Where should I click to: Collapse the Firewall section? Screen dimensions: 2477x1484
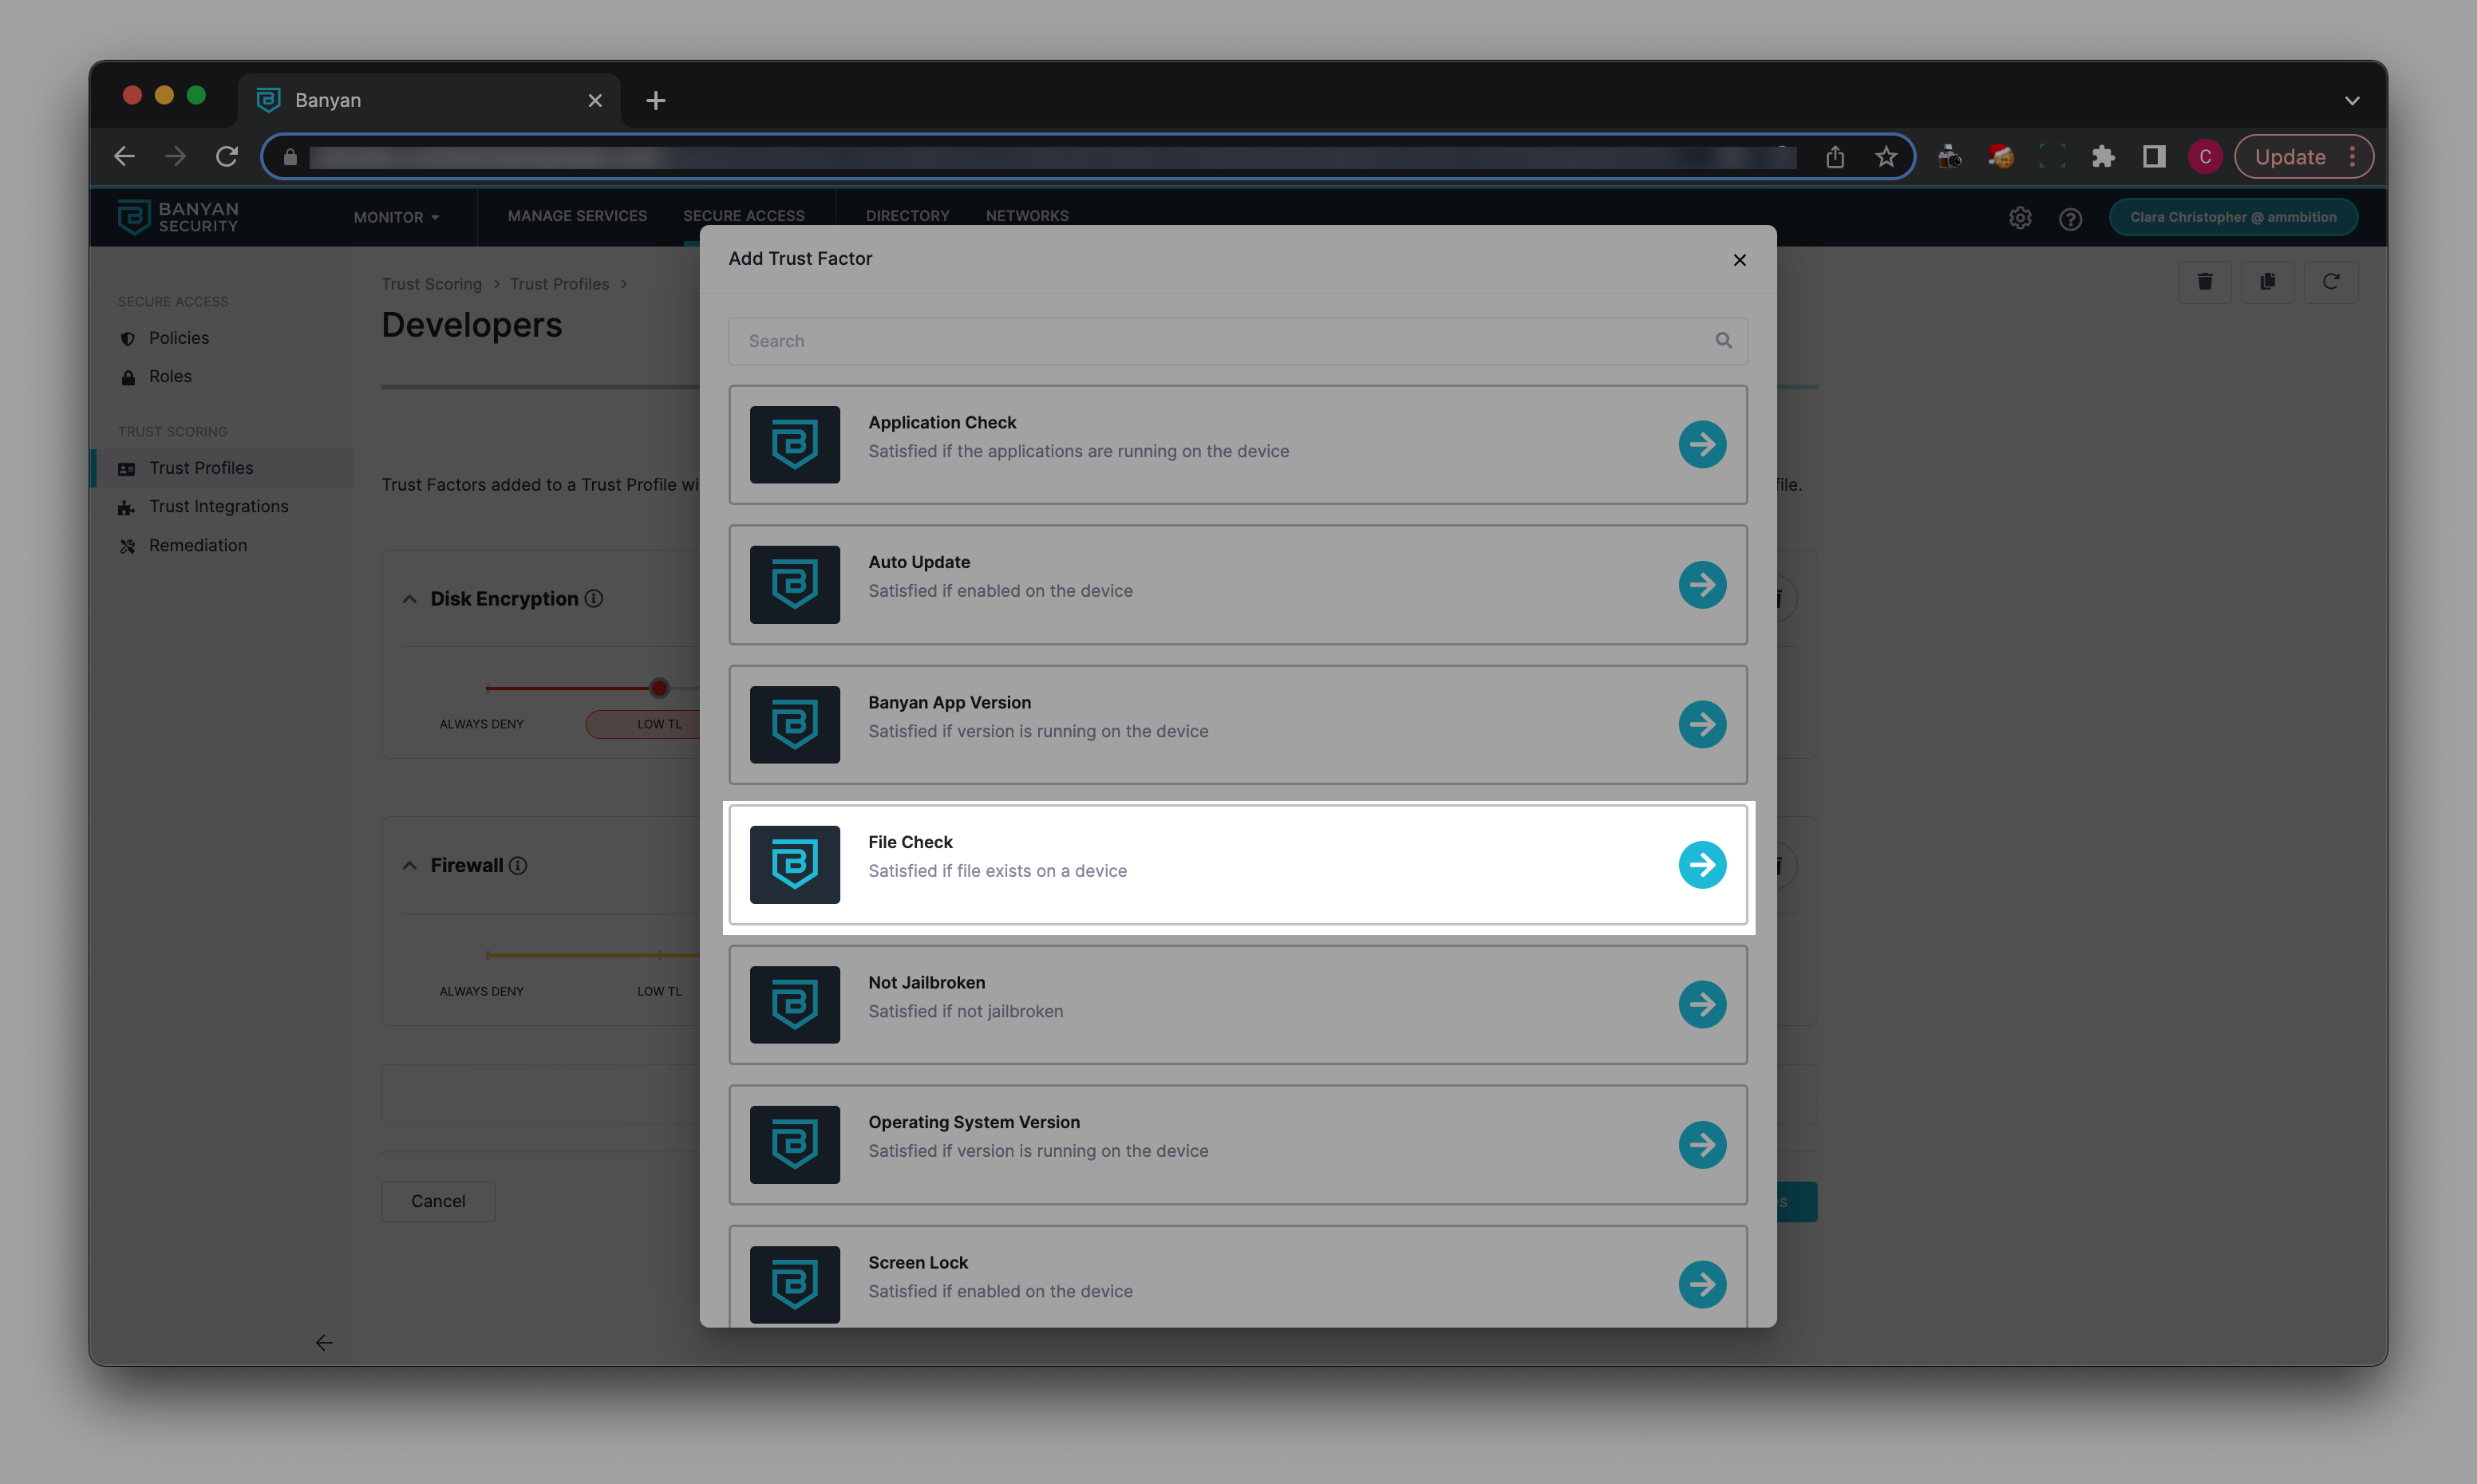[x=409, y=866]
